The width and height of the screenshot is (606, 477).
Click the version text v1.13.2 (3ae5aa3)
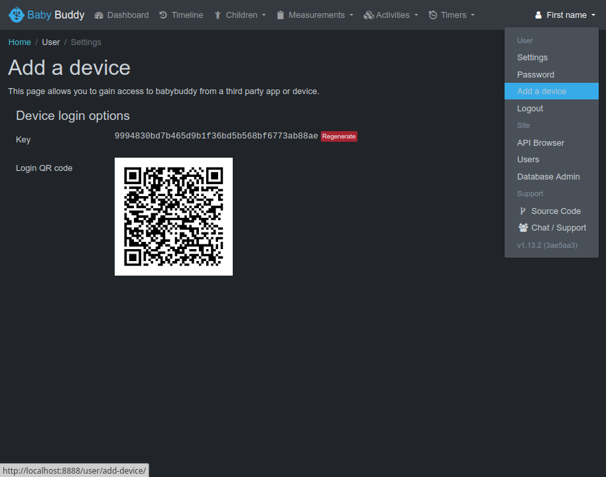(547, 245)
